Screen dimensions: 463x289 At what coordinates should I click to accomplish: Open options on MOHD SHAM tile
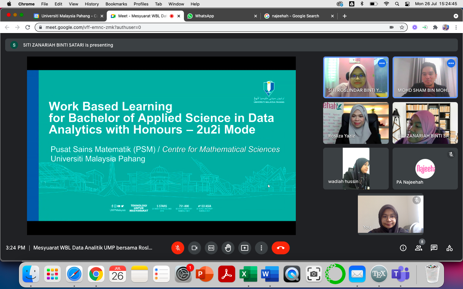[x=451, y=63]
